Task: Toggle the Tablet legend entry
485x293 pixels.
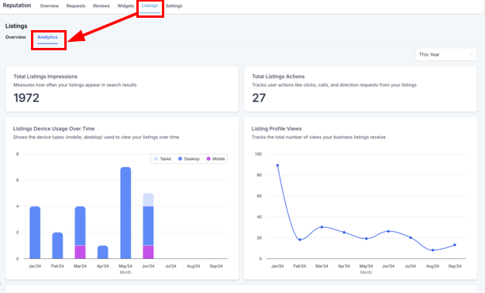Action: pyautogui.click(x=163, y=158)
